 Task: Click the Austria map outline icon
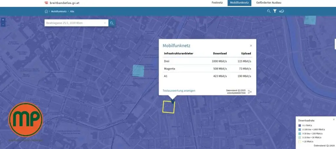(282, 11)
